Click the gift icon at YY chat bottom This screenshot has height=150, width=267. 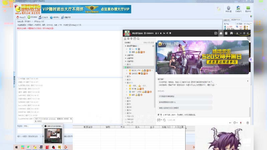pos(248,123)
